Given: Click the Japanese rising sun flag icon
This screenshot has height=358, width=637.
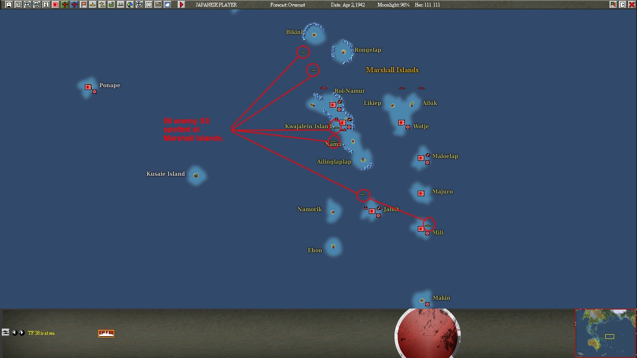Looking at the screenshot, I should [55, 5].
